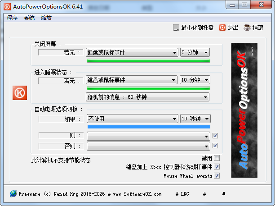Open the 5 分钟 screen-off time dropdown

195,53
